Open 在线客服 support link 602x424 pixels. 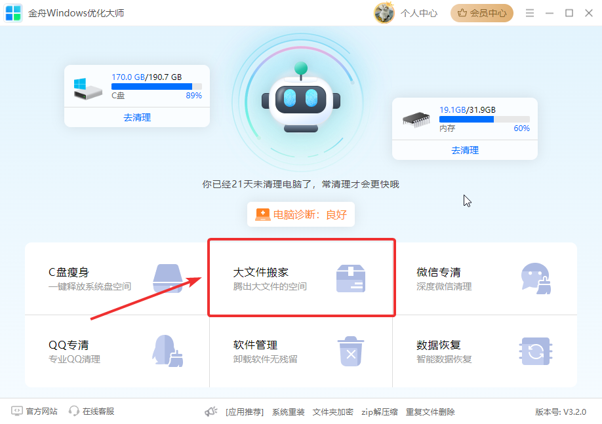coord(98,412)
